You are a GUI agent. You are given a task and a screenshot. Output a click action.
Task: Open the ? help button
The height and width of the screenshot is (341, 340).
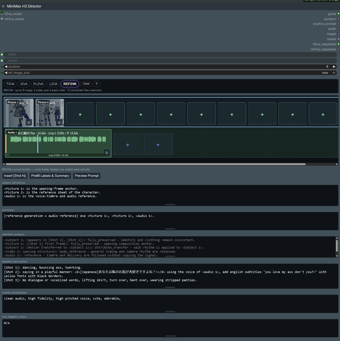click(97, 84)
